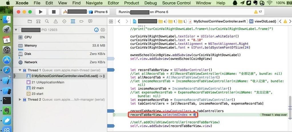Open the viewDidLoad() method jump bar dropdown
Viewport: 292px width, 132px height.
click(x=263, y=21)
